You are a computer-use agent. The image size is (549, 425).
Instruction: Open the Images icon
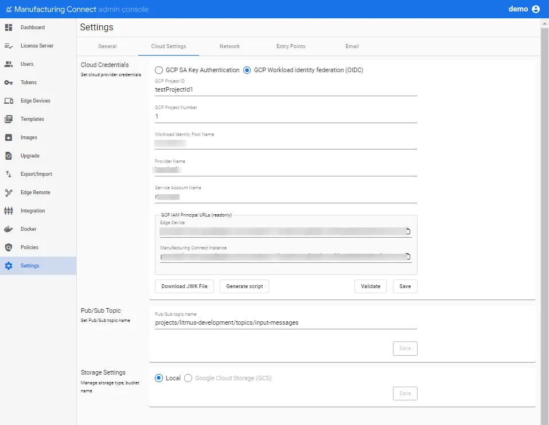pos(9,137)
